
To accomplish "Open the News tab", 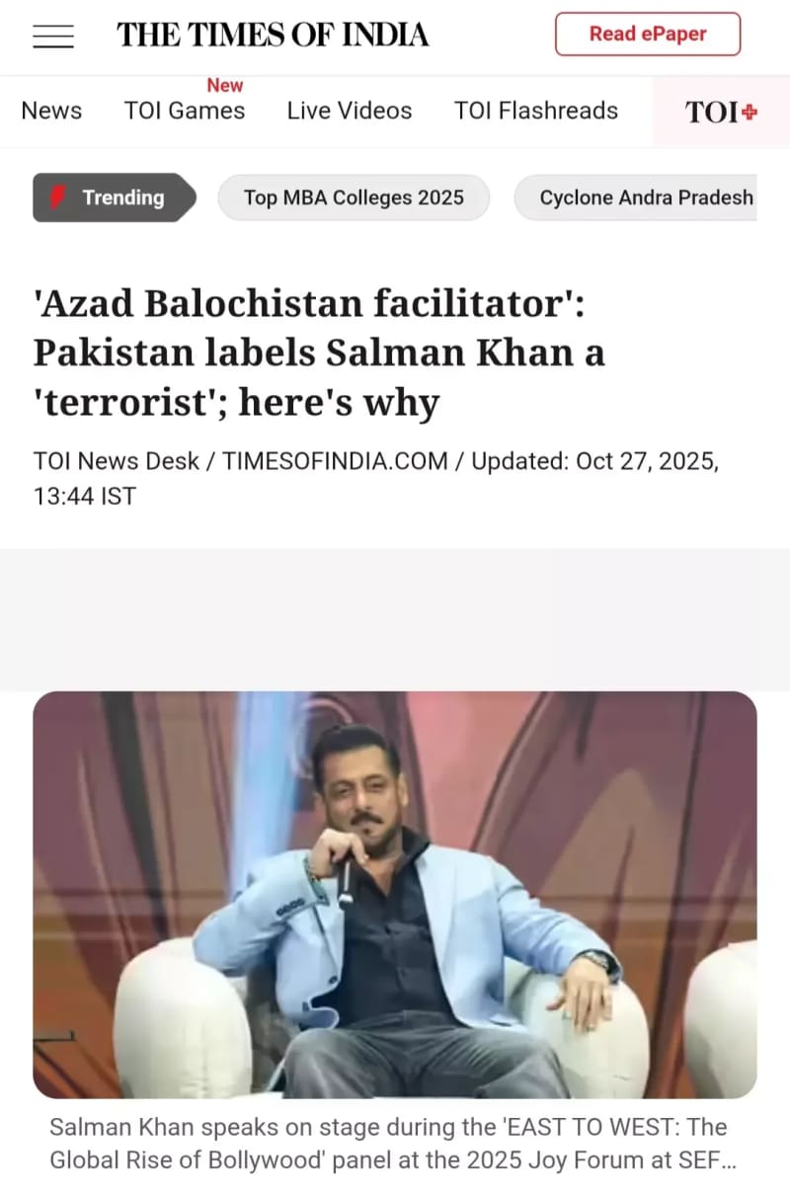I will [51, 111].
